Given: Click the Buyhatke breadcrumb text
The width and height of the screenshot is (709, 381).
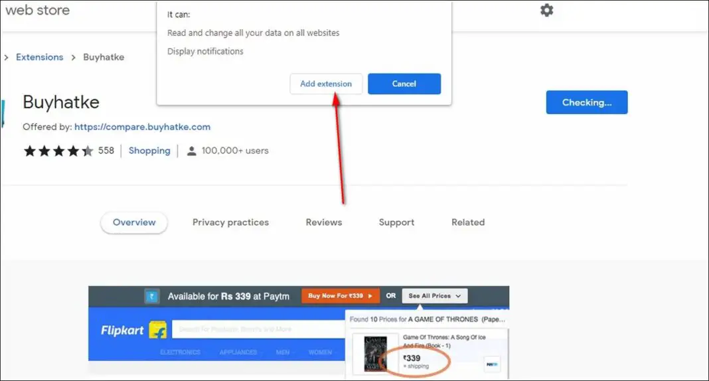Looking at the screenshot, I should (104, 57).
